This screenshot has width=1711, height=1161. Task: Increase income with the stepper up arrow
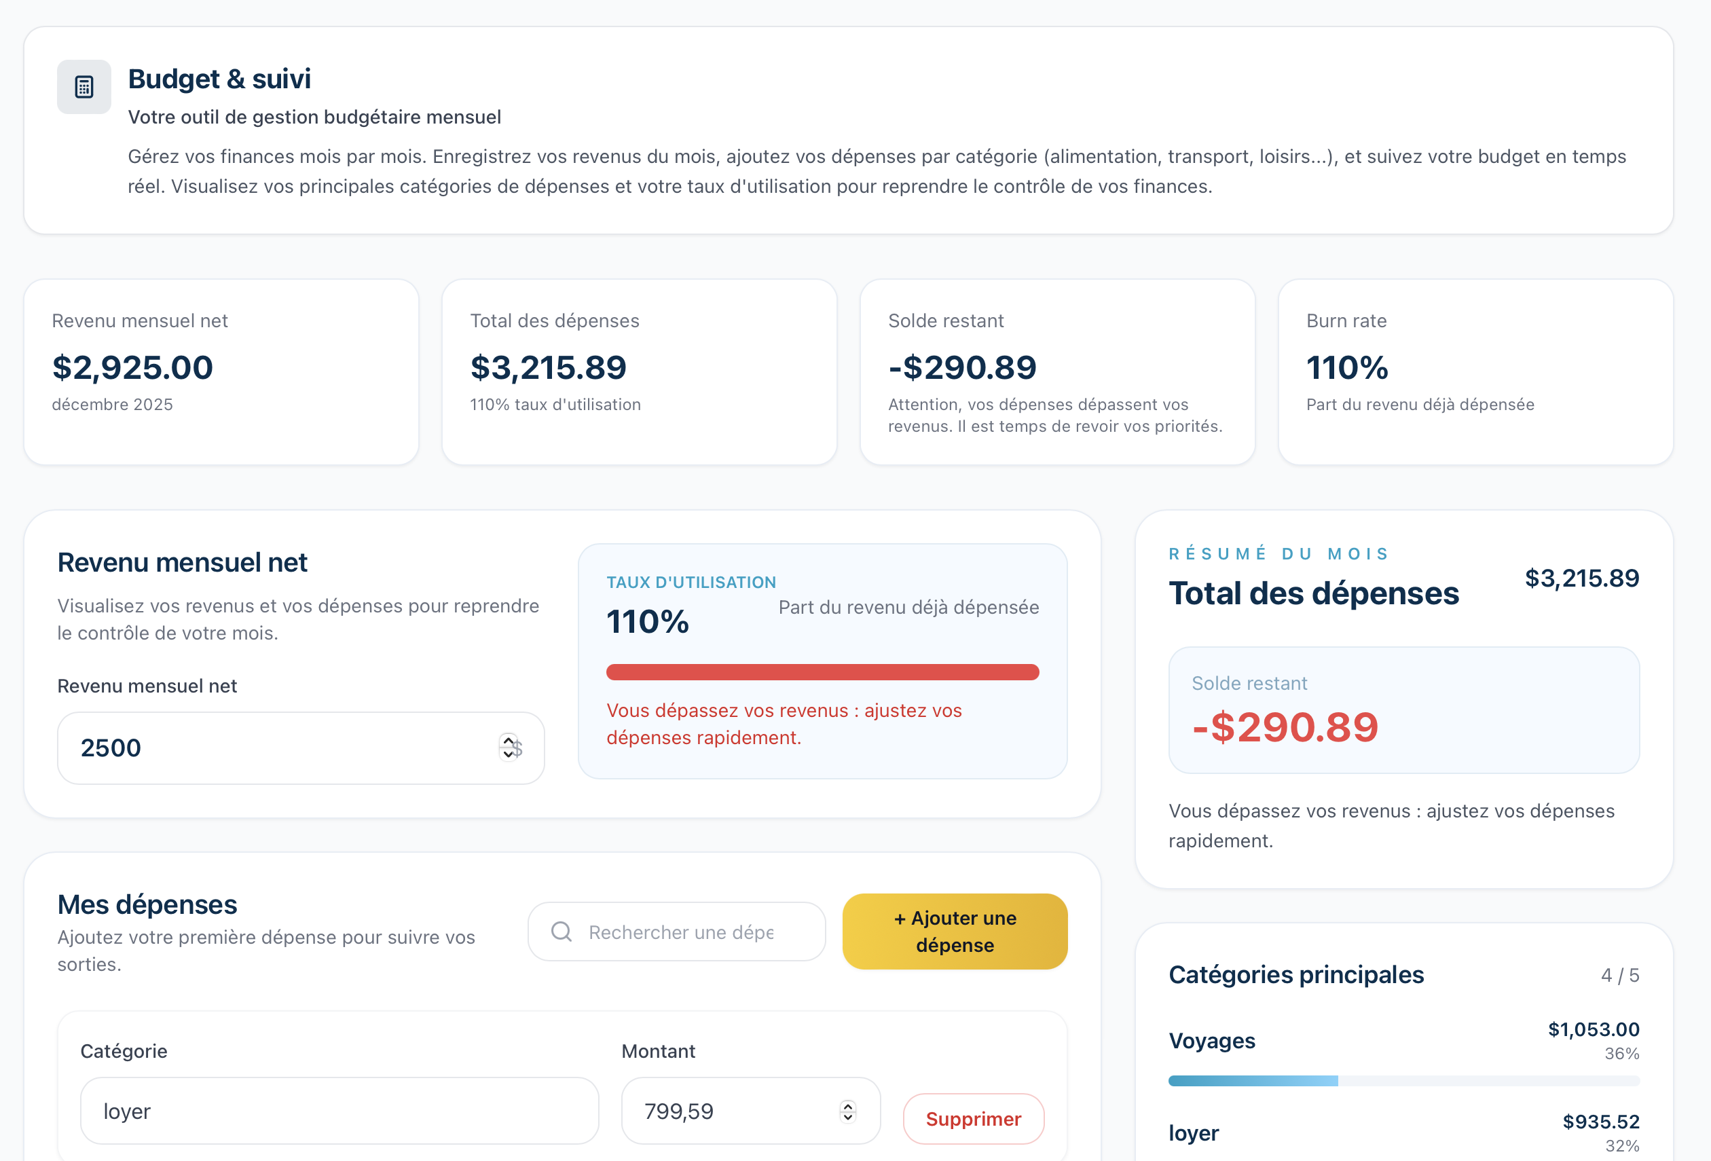point(508,741)
